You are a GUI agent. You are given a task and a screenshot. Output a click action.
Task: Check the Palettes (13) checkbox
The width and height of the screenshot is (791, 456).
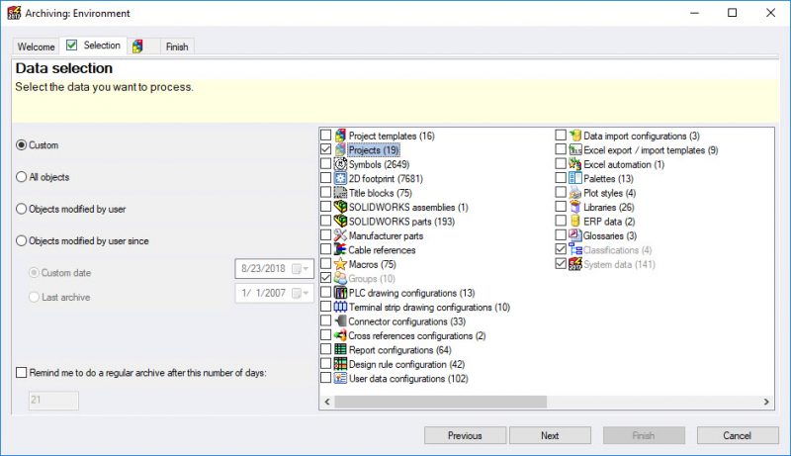[561, 178]
